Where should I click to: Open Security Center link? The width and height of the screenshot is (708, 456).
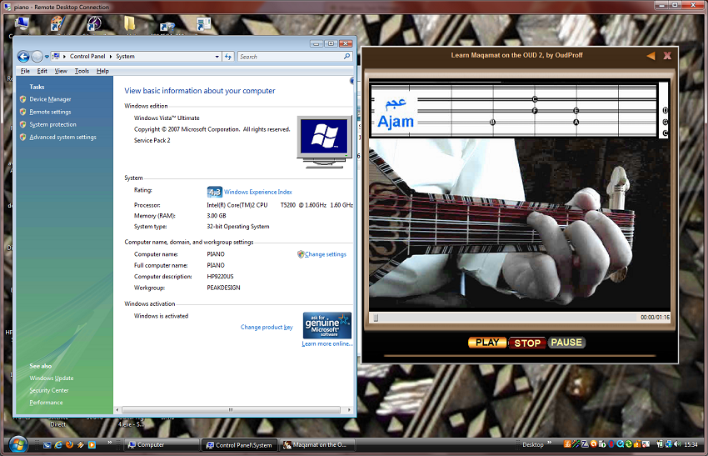tap(49, 390)
